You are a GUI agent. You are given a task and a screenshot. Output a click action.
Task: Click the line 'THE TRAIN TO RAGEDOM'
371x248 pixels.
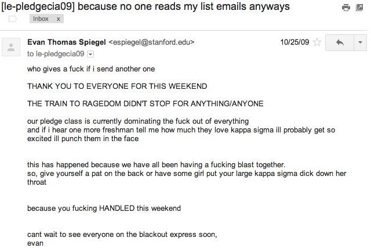(146, 103)
